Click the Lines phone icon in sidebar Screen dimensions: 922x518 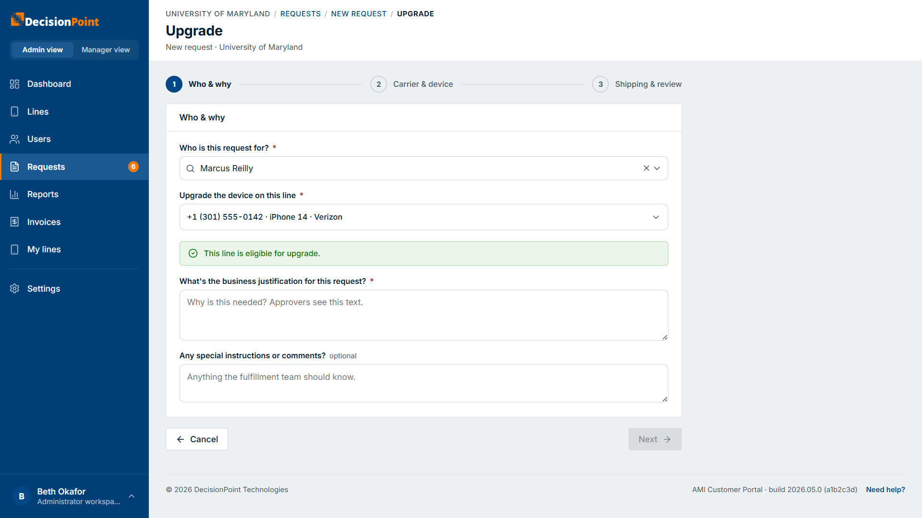14,112
